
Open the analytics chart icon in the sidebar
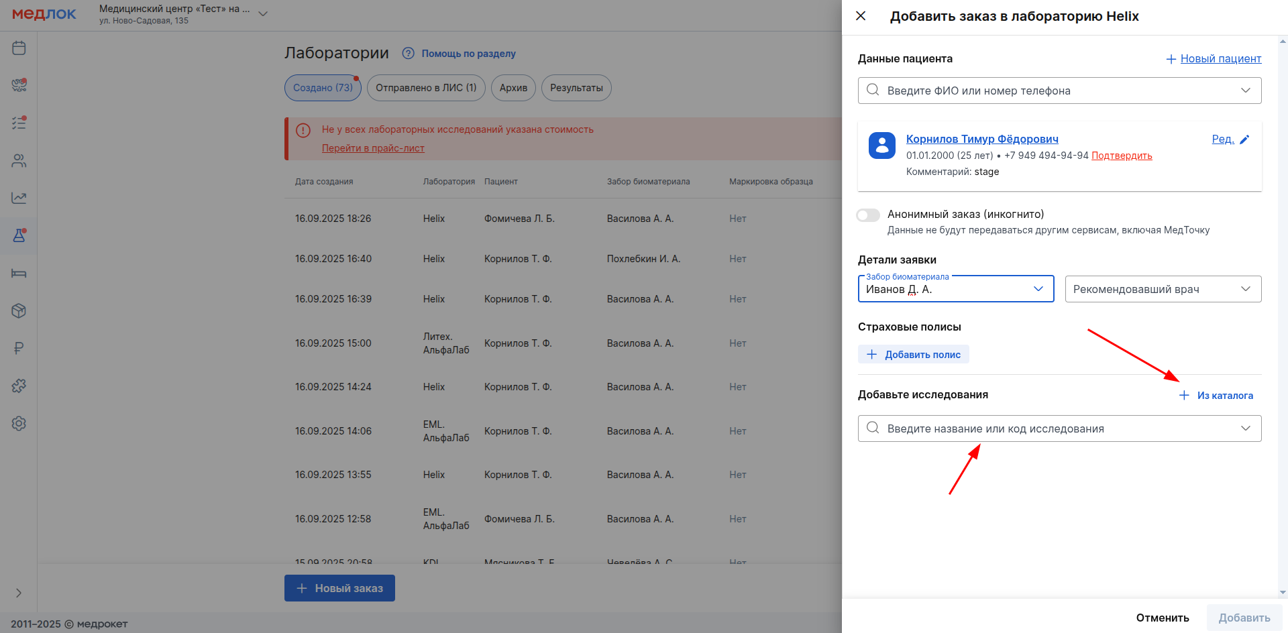point(19,198)
